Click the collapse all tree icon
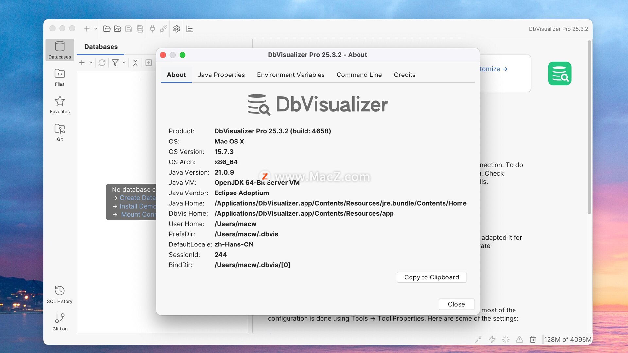 (x=135, y=63)
